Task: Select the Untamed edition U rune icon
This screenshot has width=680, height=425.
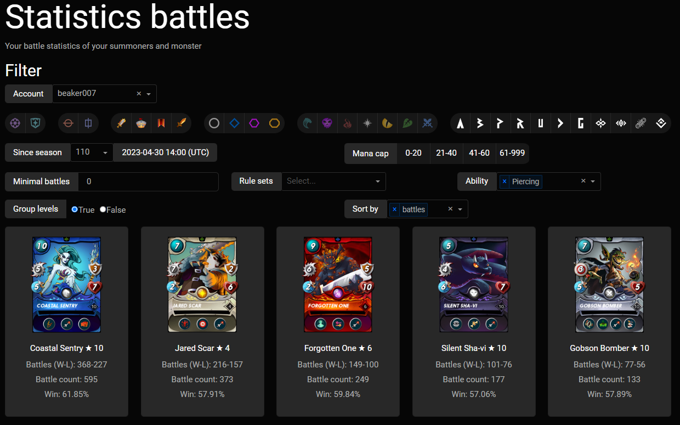Action: pyautogui.click(x=540, y=123)
